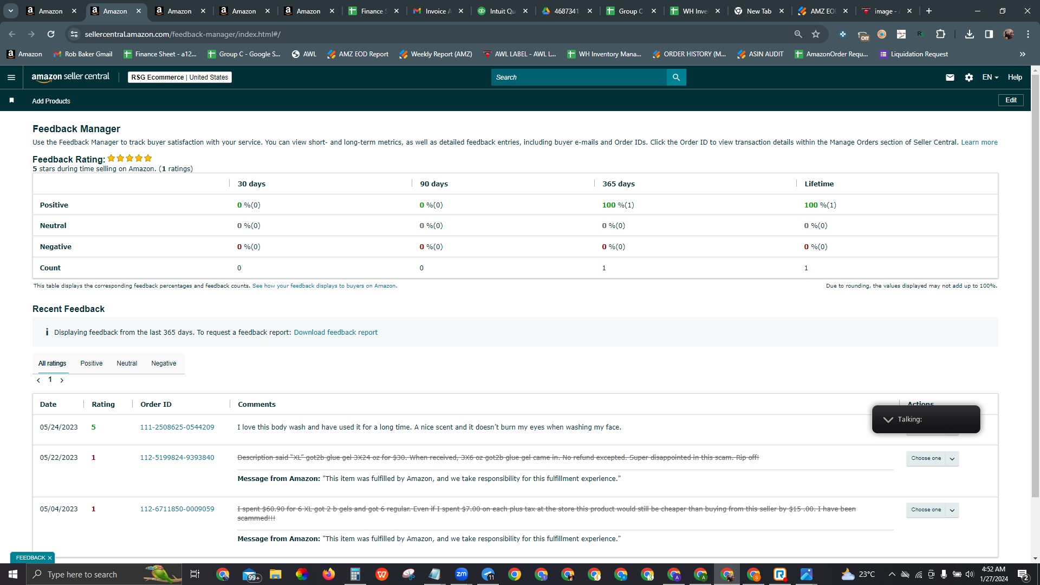The height and width of the screenshot is (585, 1040).
Task: Click the search magnifier button in Seller Central
Action: pyautogui.click(x=676, y=77)
